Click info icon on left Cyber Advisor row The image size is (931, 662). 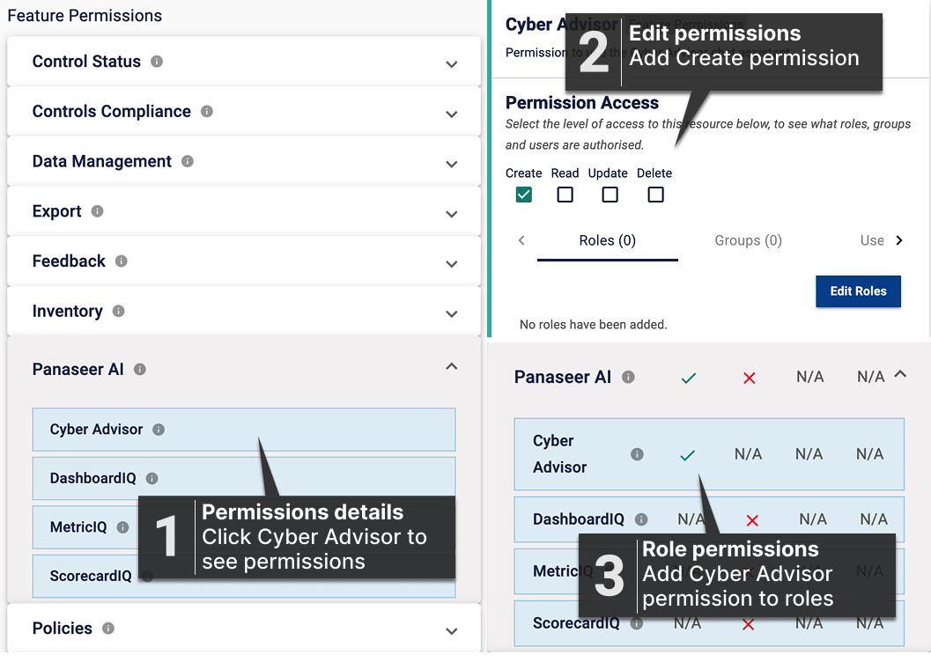(159, 430)
